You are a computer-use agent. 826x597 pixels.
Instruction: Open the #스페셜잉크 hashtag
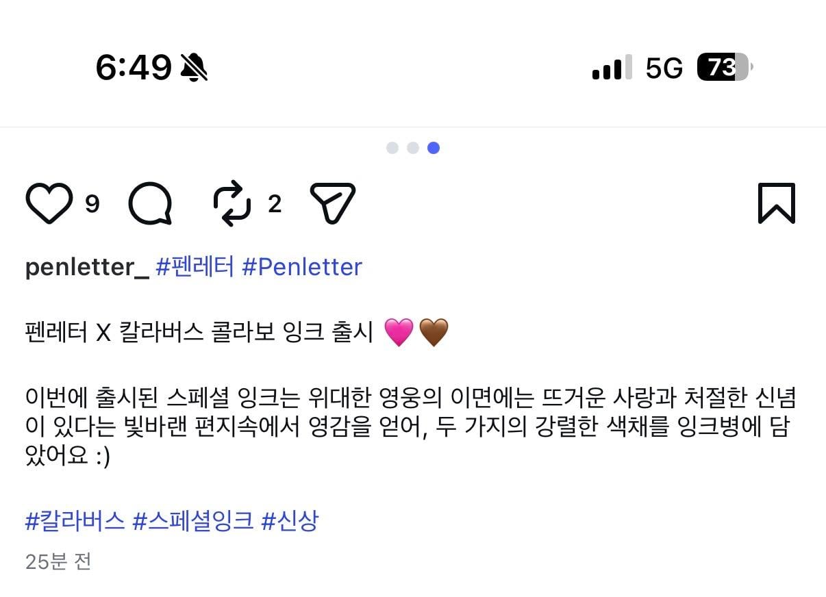point(192,522)
